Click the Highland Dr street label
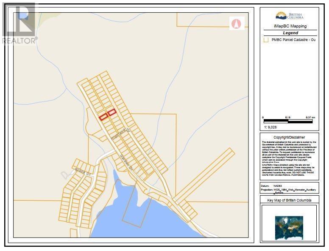 120,134
